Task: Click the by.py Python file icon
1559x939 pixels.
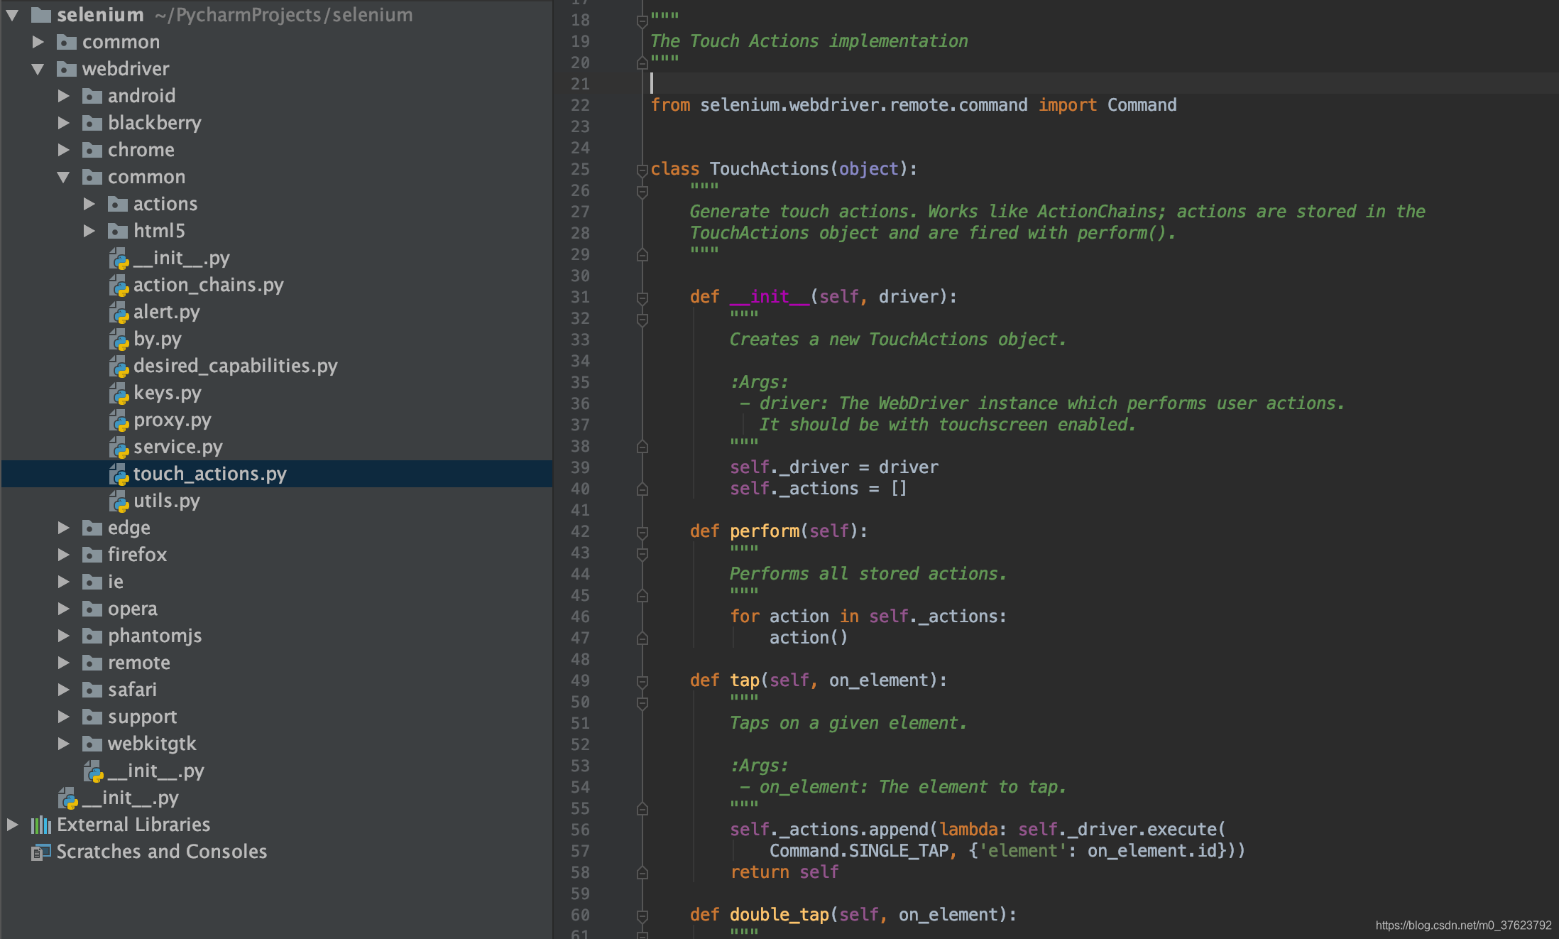Action: pyautogui.click(x=119, y=340)
